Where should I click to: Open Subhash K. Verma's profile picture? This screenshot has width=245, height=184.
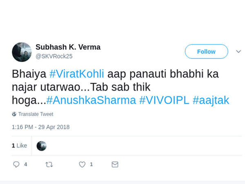click(x=22, y=52)
